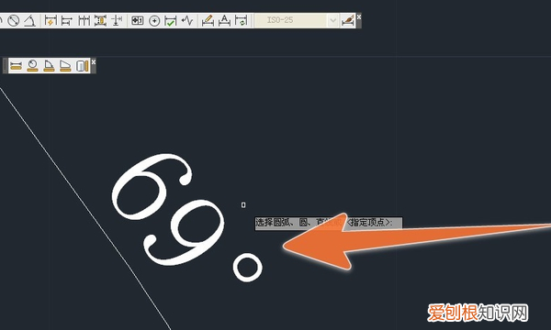Select the Volume measure tool
Screen dimensions: 551x330
pyautogui.click(x=83, y=66)
